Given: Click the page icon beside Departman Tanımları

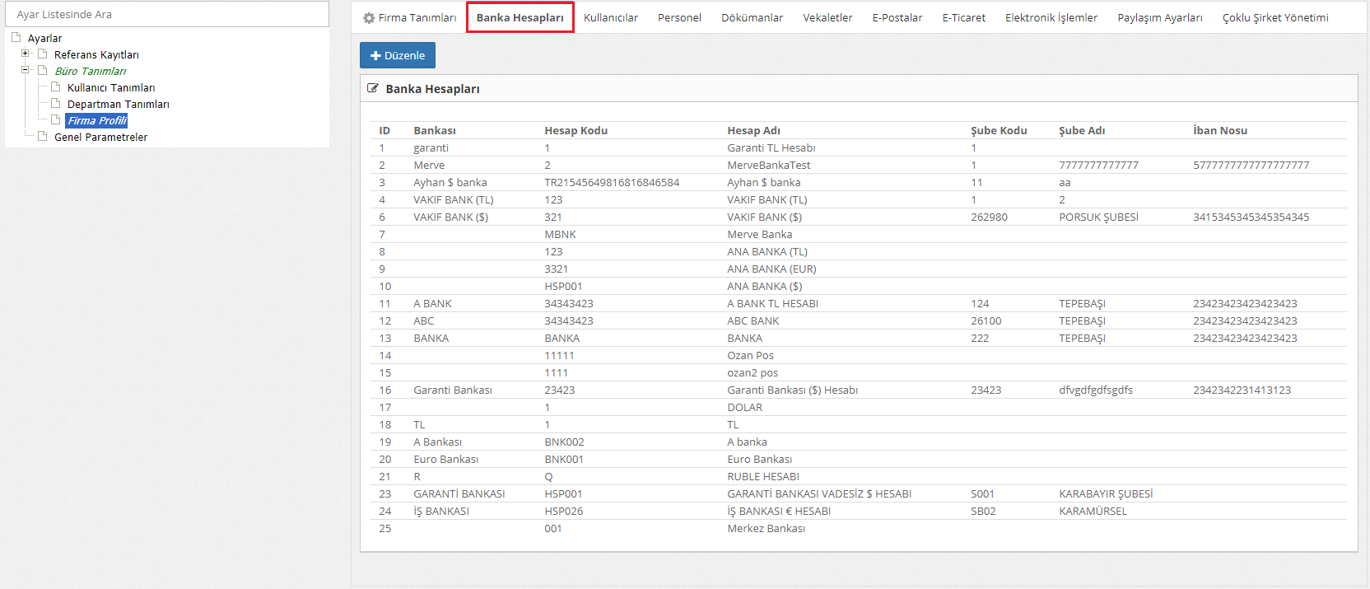Looking at the screenshot, I should click(x=56, y=104).
